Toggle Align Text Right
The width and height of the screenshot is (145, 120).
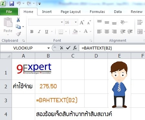(114, 31)
